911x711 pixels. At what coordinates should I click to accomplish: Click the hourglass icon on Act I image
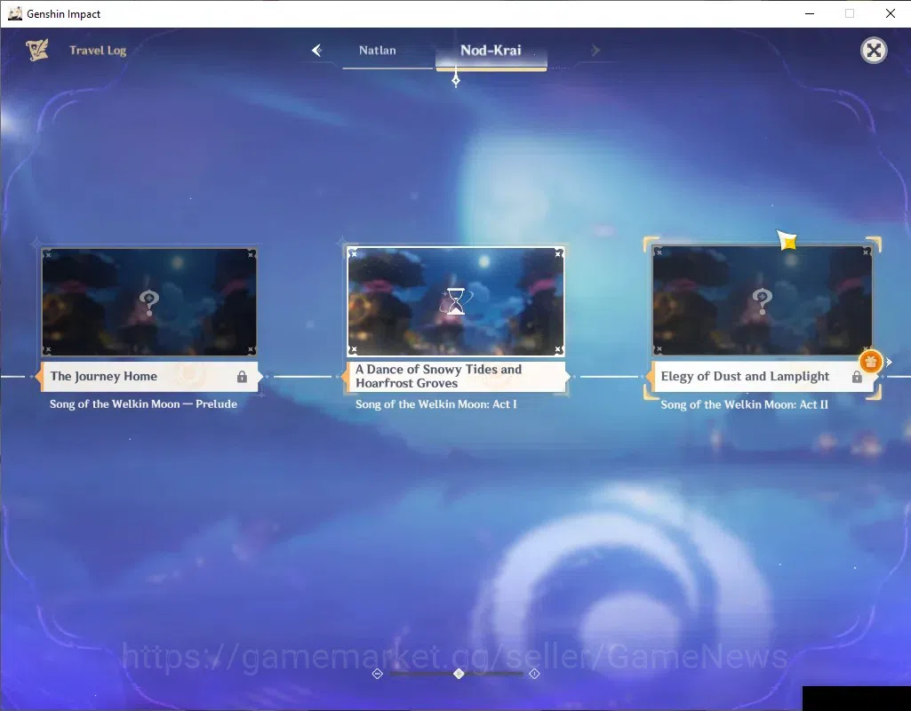point(456,301)
